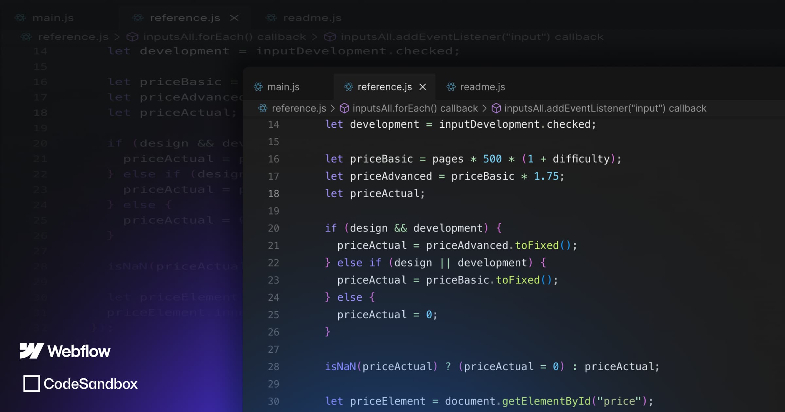This screenshot has width=785, height=412.
Task: Click the React icon in the breadcrumb path
Action: point(263,108)
